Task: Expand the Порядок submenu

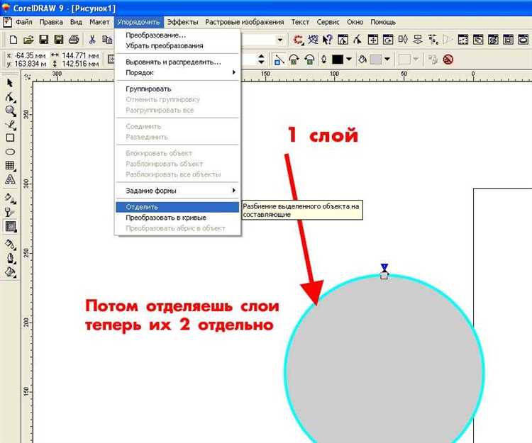Action: [x=177, y=72]
